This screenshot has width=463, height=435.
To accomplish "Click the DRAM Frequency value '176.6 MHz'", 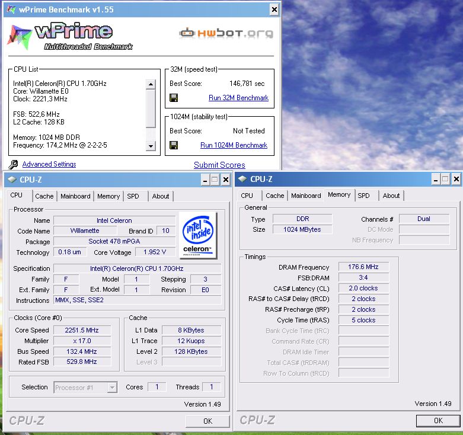I will pyautogui.click(x=363, y=267).
